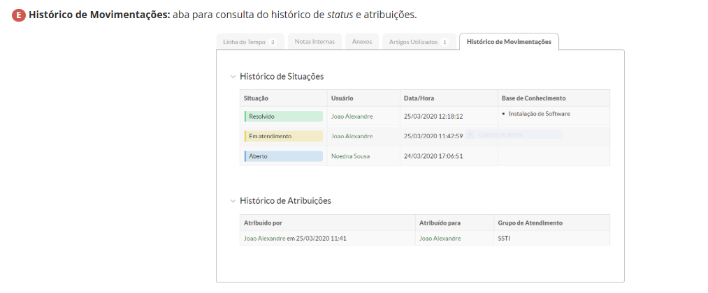Click the yellow Em atendimento status badge
The width and height of the screenshot is (708, 293).
(x=283, y=136)
